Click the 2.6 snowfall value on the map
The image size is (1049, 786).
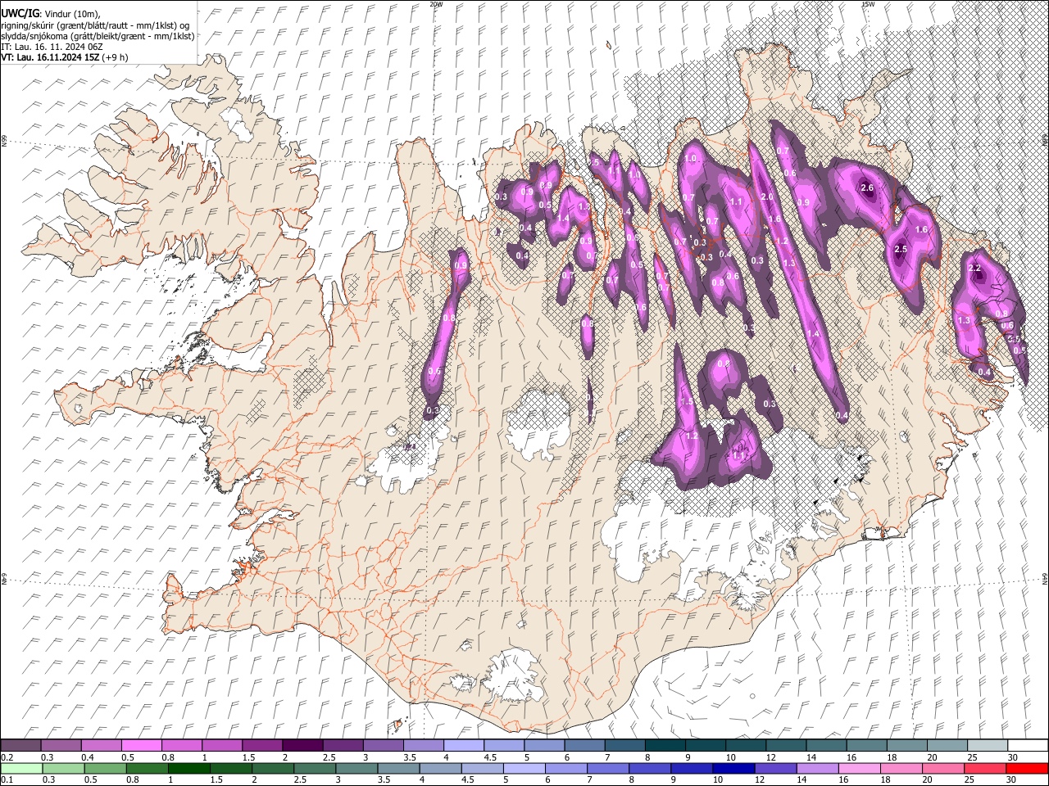coord(869,188)
